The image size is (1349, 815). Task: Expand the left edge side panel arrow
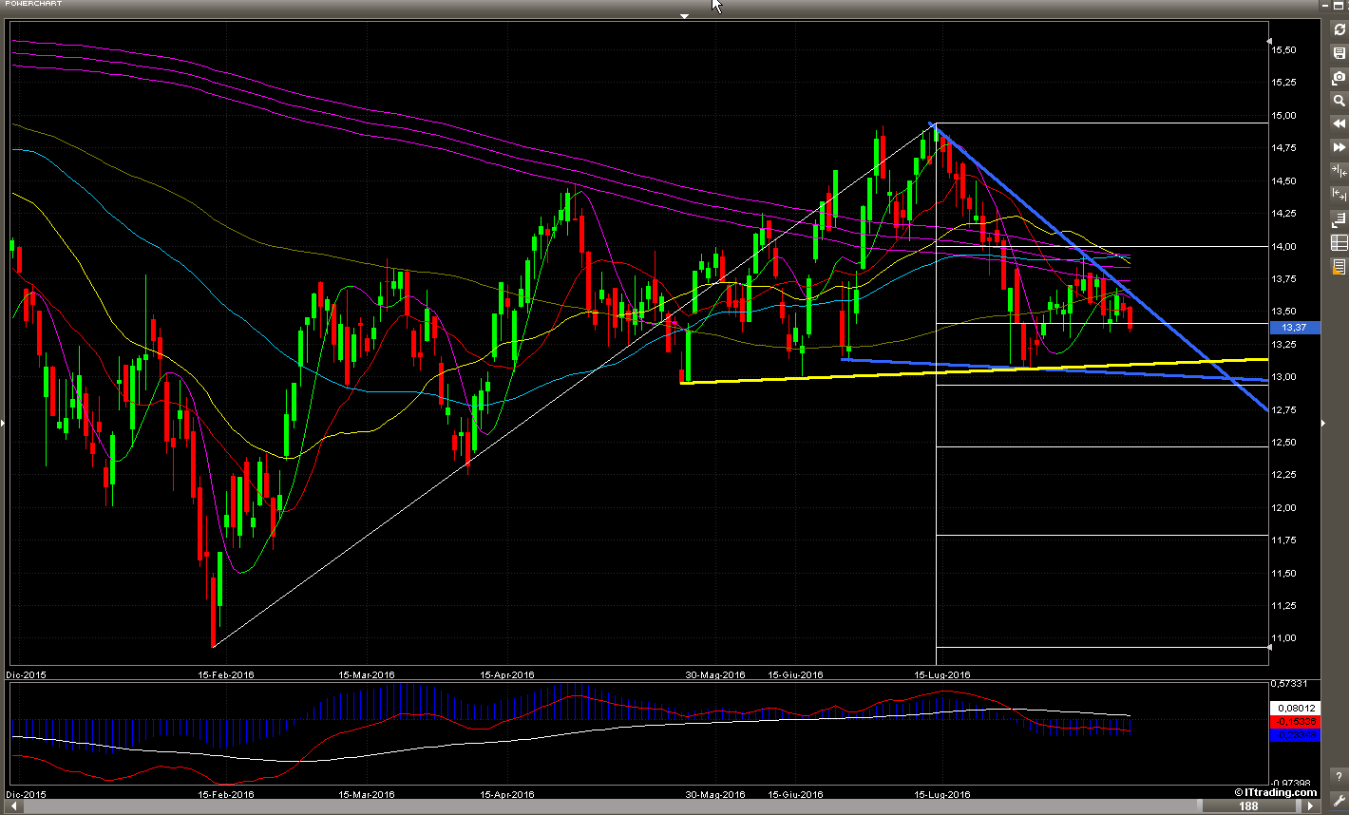3,422
